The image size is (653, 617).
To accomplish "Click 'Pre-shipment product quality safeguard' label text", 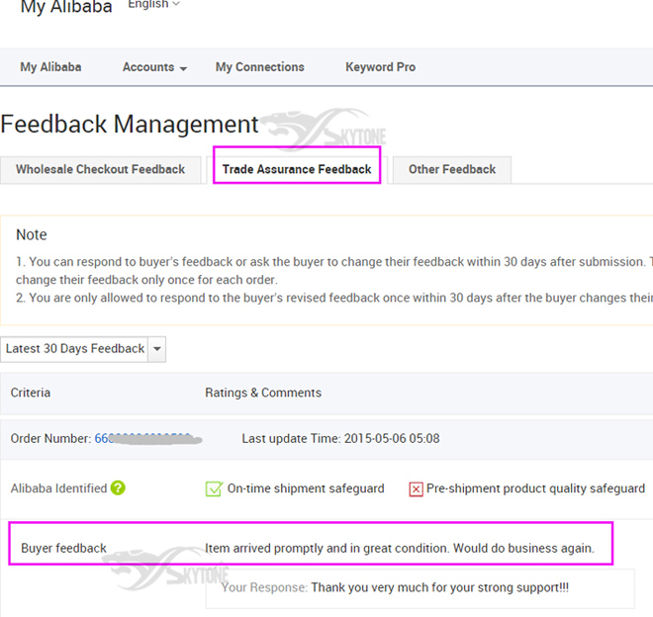I will [x=535, y=488].
